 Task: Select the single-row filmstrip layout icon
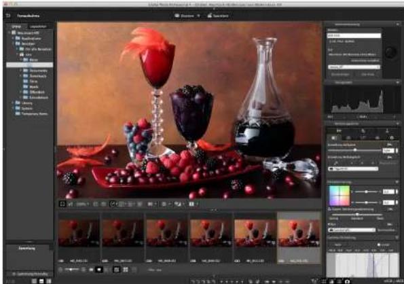pos(117,270)
